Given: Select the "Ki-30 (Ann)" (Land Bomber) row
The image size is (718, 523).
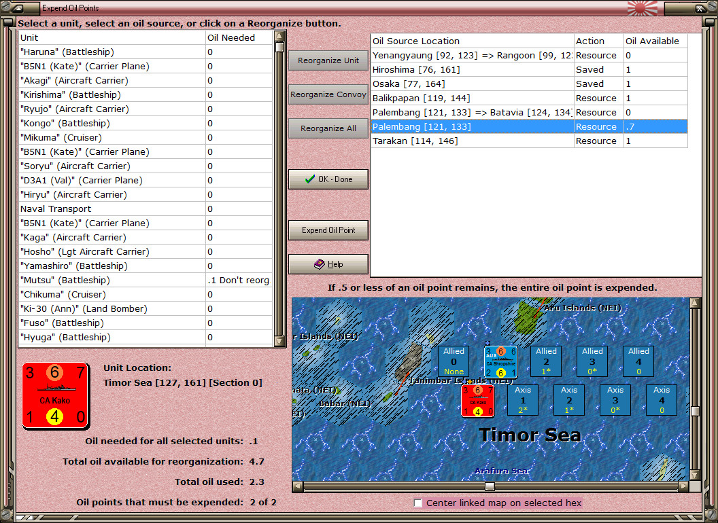Looking at the screenshot, I should point(146,309).
